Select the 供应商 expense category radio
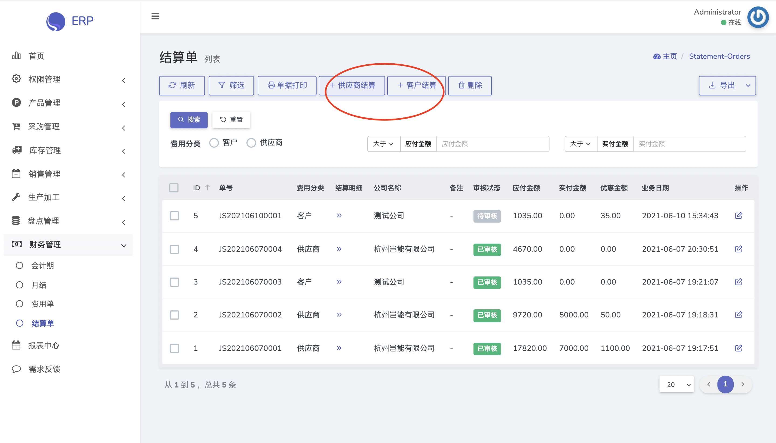Image resolution: width=776 pixels, height=443 pixels. pos(251,143)
